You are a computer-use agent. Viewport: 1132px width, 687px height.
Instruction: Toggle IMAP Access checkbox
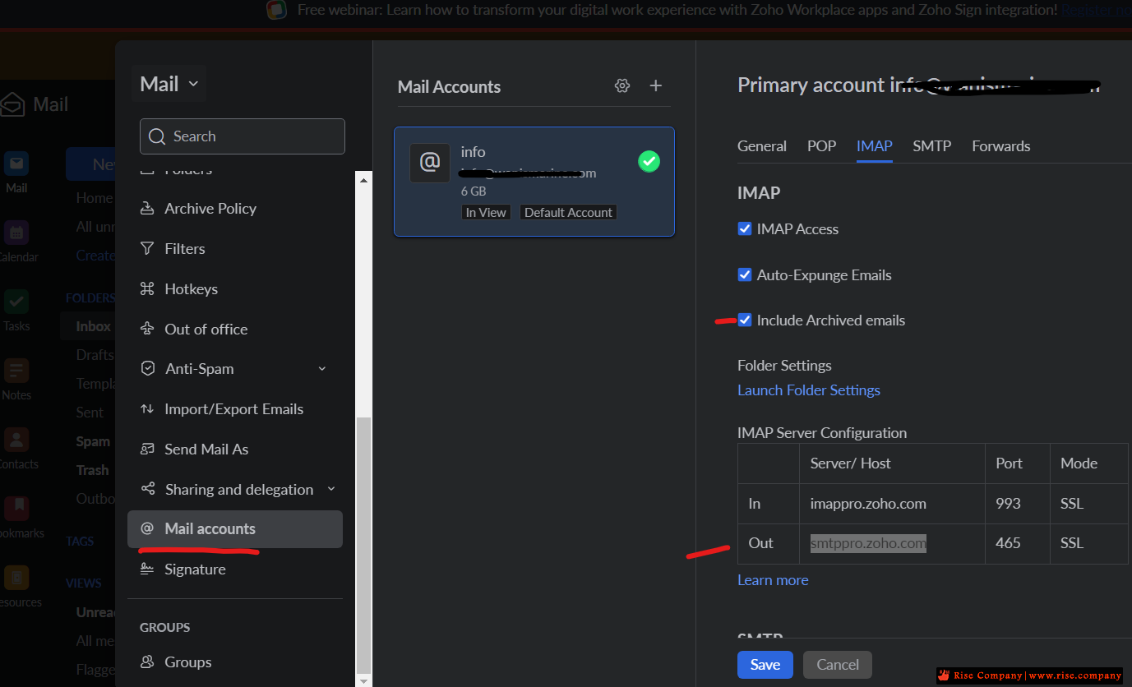click(x=745, y=229)
